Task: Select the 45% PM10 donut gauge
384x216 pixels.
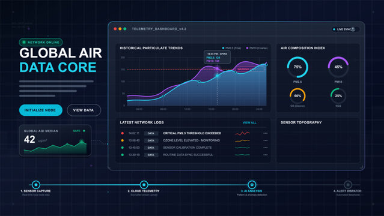Action: [x=338, y=67]
